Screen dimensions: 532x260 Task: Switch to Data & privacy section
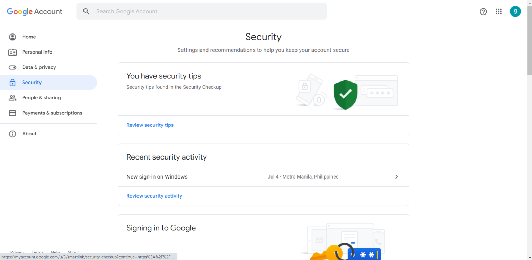click(x=39, y=67)
